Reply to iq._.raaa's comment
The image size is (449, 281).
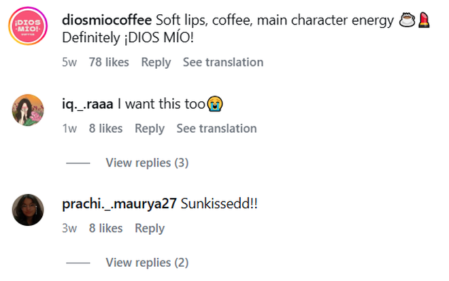[x=150, y=129]
